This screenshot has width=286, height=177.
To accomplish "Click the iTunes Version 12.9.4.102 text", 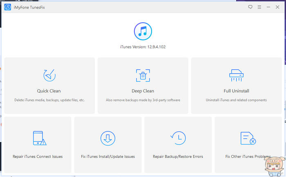I will coord(143,47).
